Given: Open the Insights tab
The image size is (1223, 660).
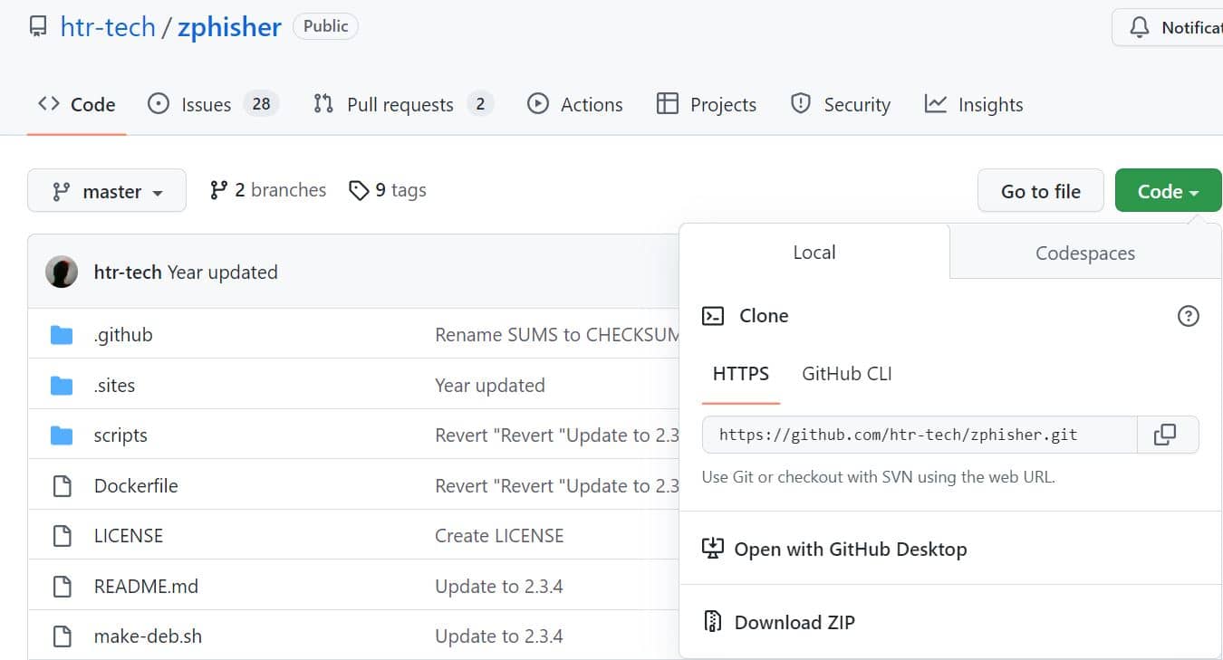Looking at the screenshot, I should [x=974, y=104].
